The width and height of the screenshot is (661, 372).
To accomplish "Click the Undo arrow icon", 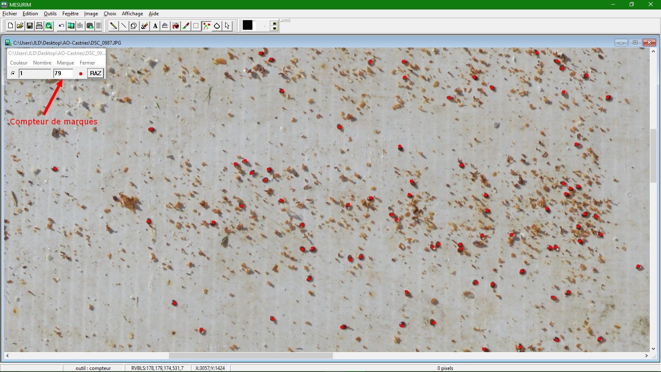I will [61, 26].
